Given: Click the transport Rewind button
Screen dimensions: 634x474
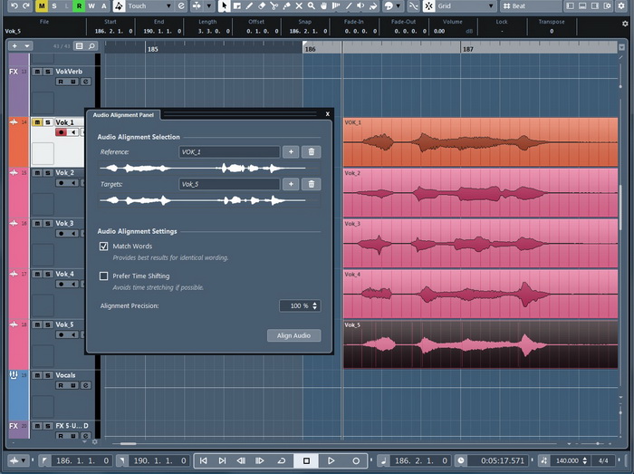Looking at the screenshot, I should (x=241, y=460).
